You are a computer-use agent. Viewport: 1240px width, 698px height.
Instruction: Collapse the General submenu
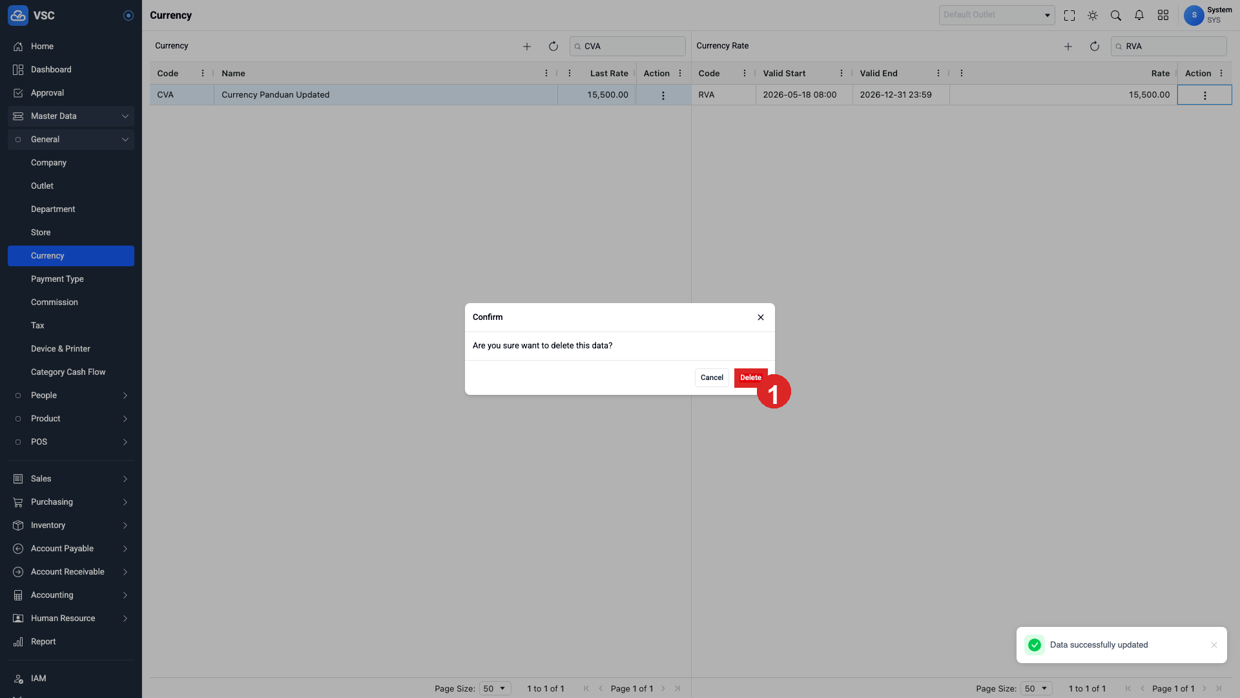click(71, 140)
